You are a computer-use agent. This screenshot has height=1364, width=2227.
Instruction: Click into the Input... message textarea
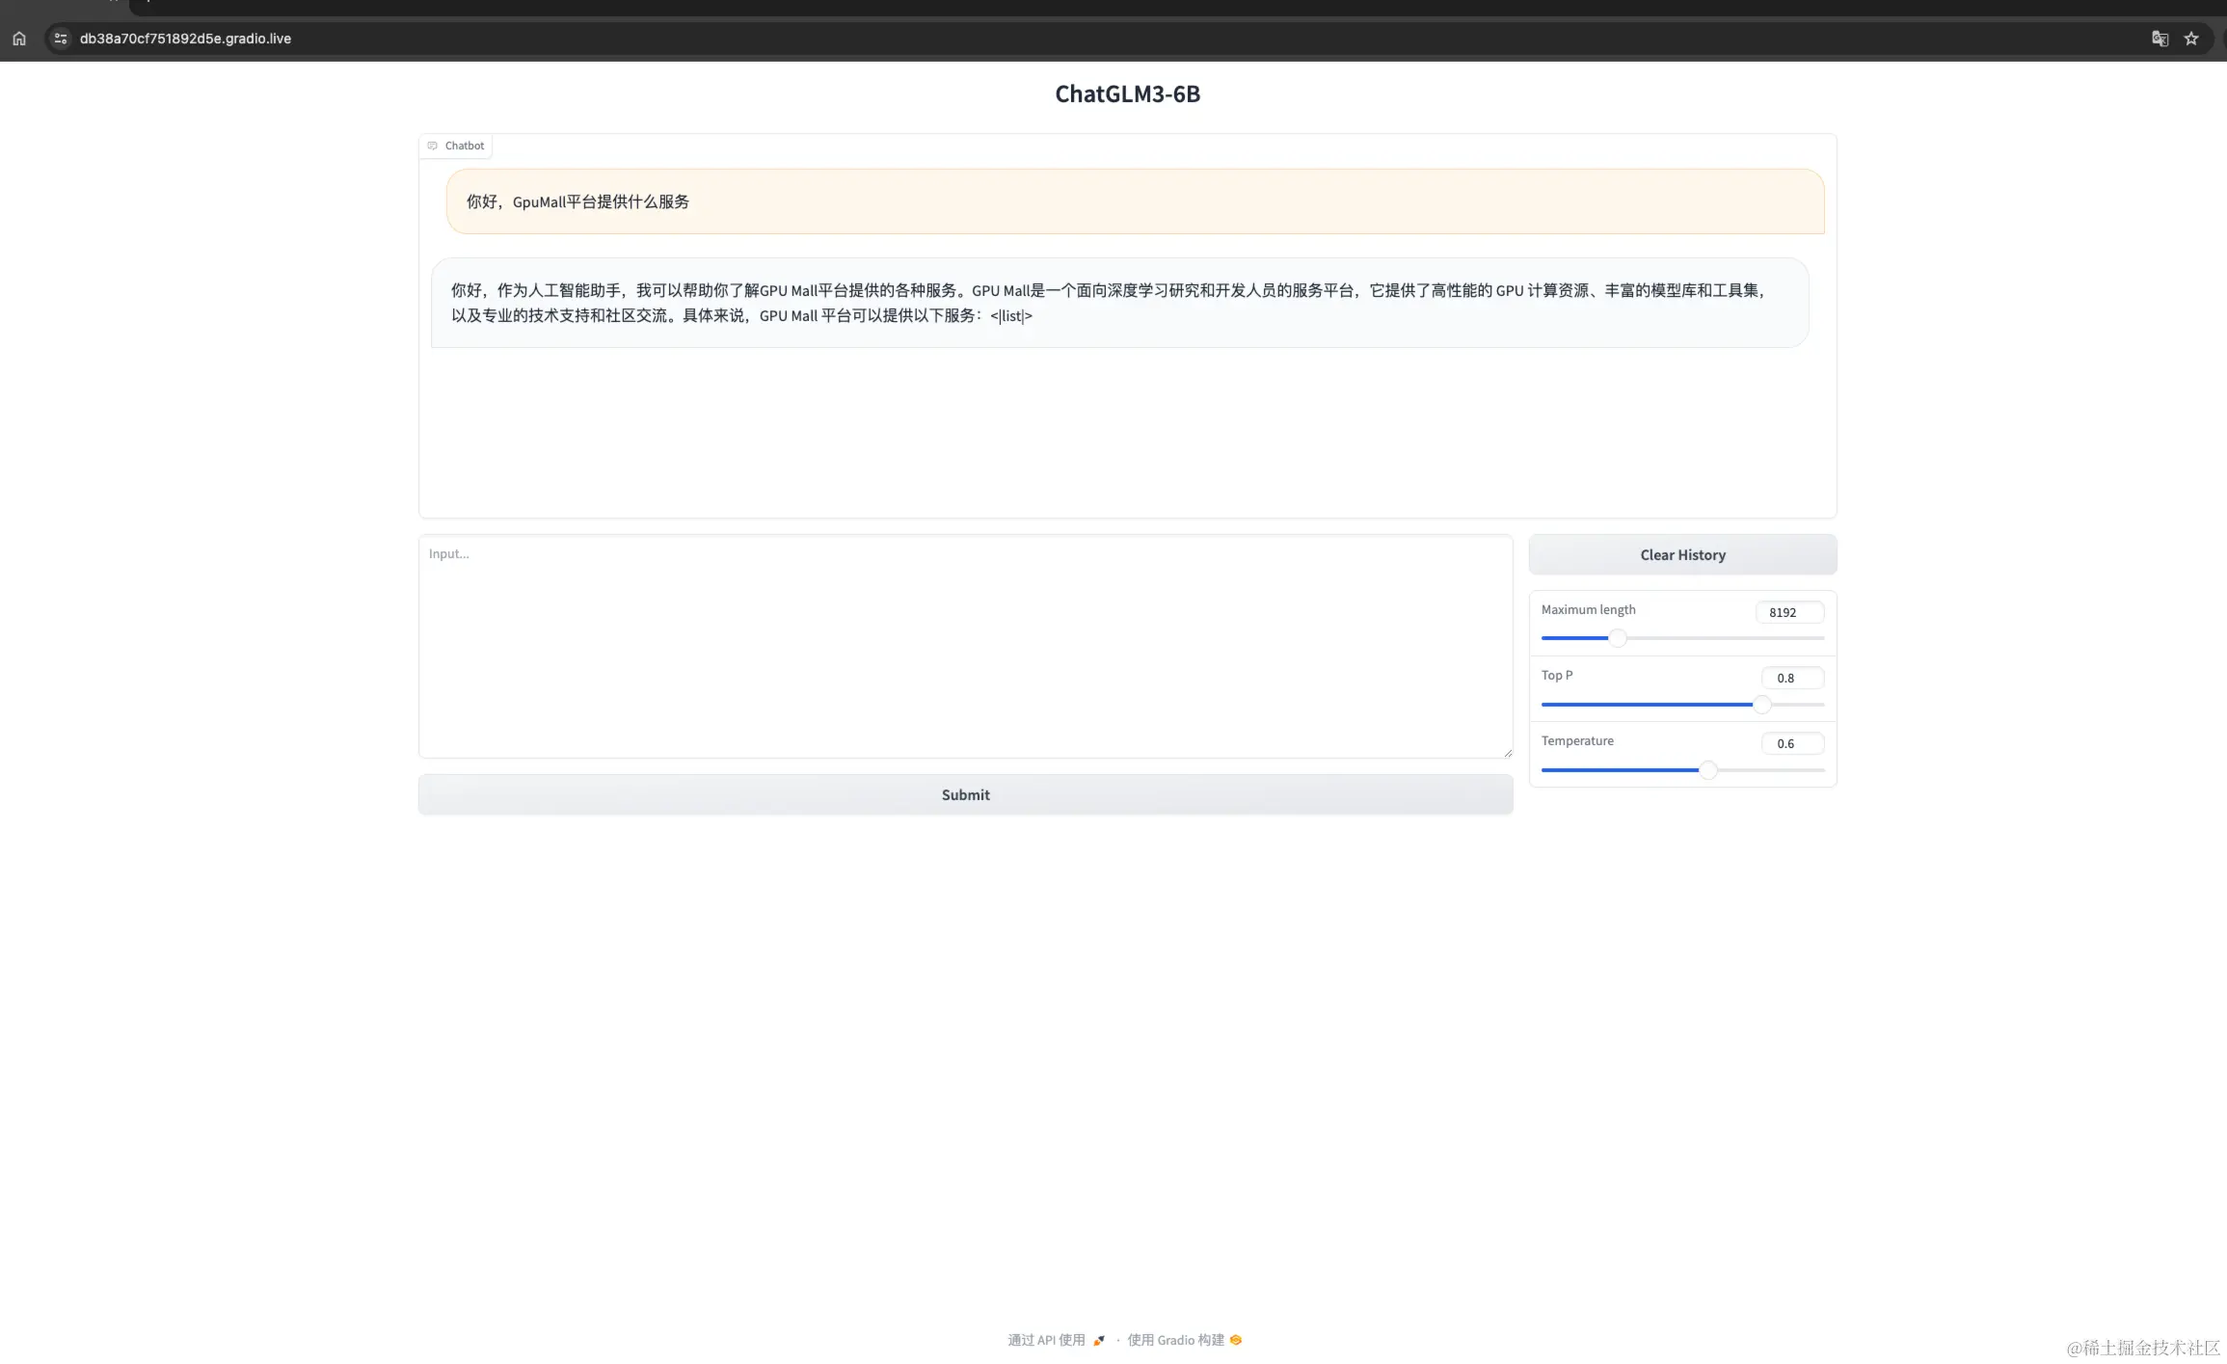click(x=964, y=646)
